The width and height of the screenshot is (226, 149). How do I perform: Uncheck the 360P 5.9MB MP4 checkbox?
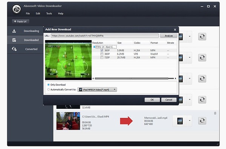tap(102, 50)
